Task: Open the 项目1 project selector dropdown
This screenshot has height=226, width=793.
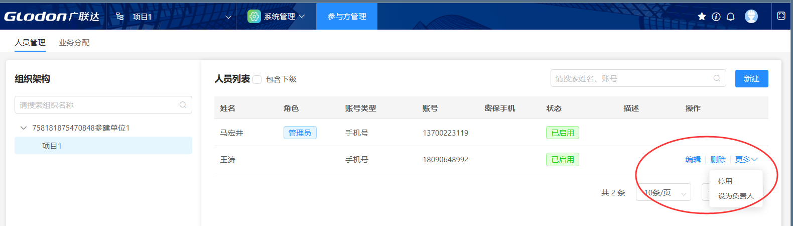Action: pyautogui.click(x=171, y=17)
